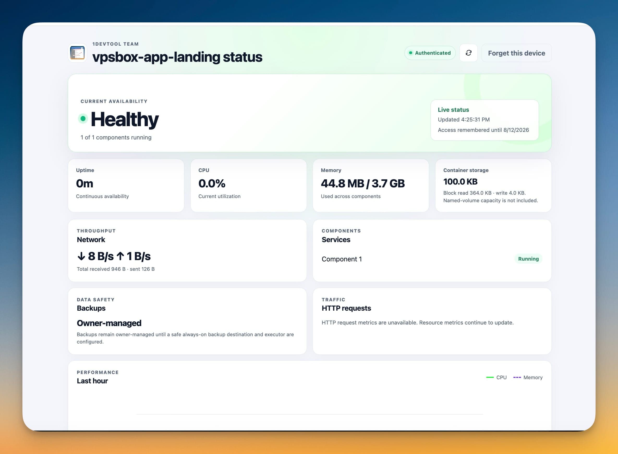Click 1 of 1 components running text

click(x=116, y=137)
